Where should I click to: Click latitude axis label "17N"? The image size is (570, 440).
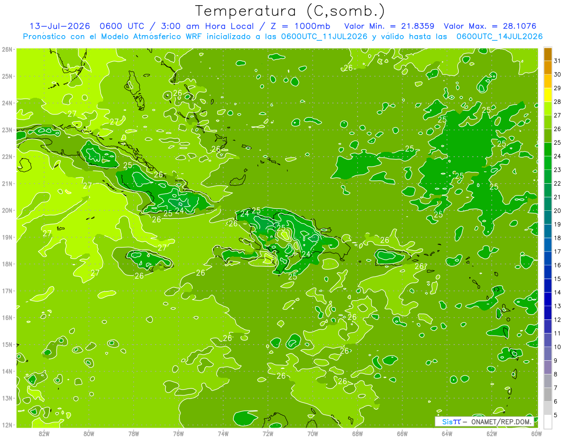click(x=7, y=291)
